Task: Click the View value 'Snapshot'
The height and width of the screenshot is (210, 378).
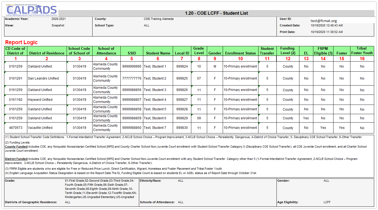Action: coord(58,26)
